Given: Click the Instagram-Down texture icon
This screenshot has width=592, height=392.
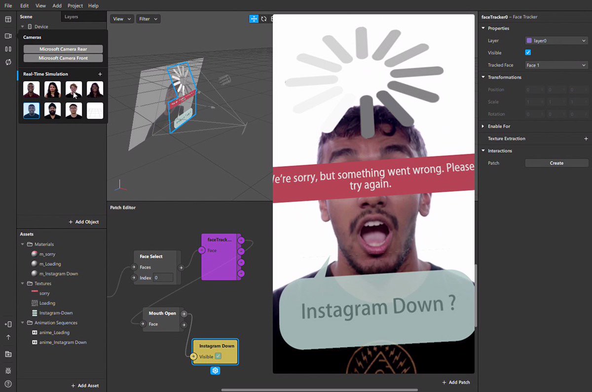Looking at the screenshot, I should pos(34,313).
